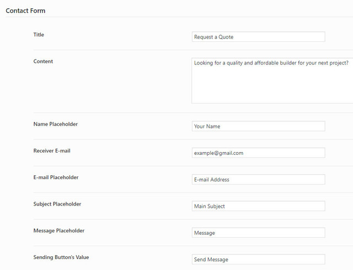Viewport: 353px width, 270px height.
Task: Click the 'Content' field label
Action: point(43,61)
